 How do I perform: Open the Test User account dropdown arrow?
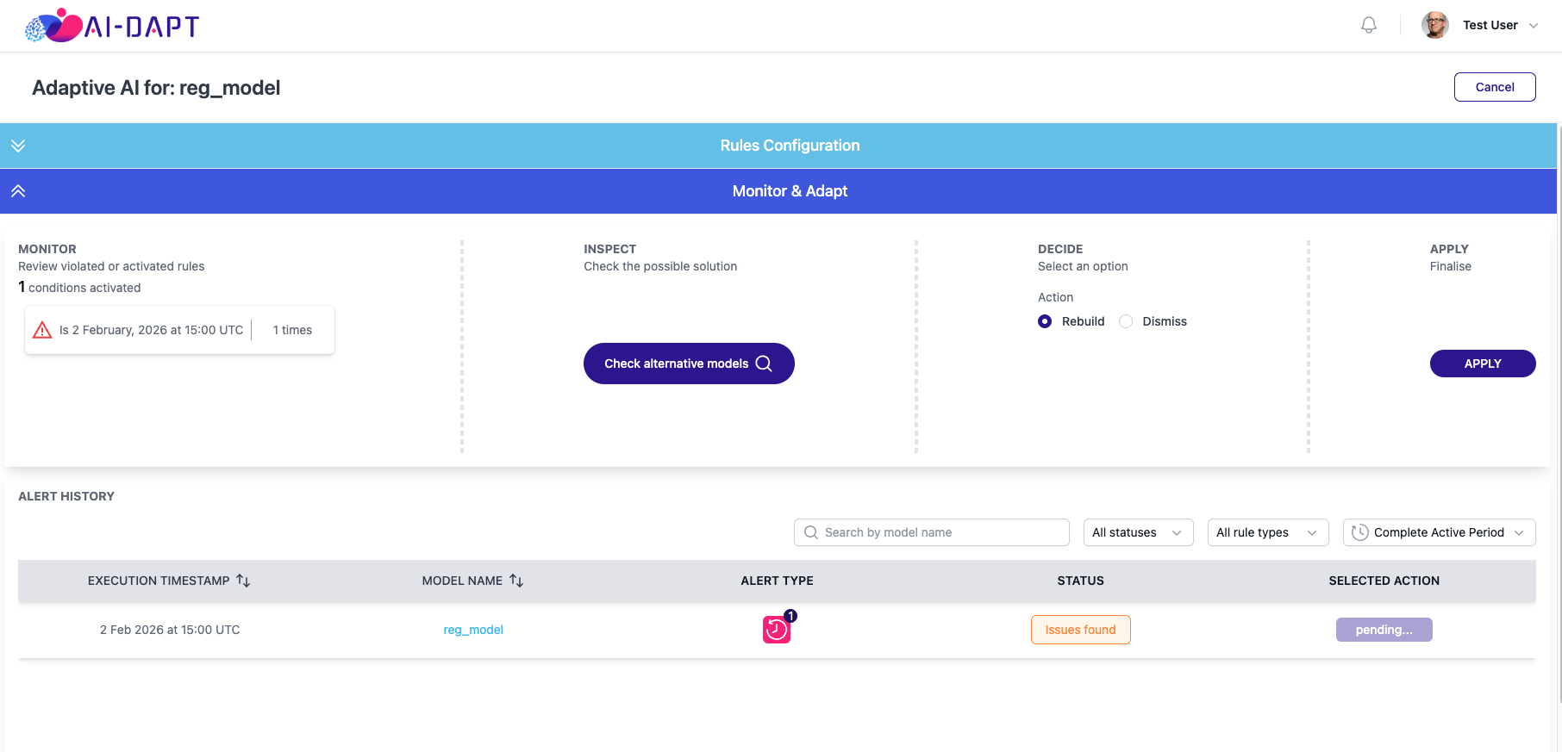pyautogui.click(x=1534, y=26)
